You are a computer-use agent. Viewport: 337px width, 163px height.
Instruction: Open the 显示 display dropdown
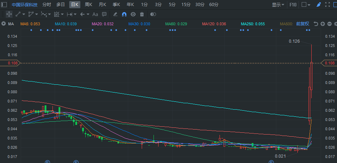pos(278,5)
